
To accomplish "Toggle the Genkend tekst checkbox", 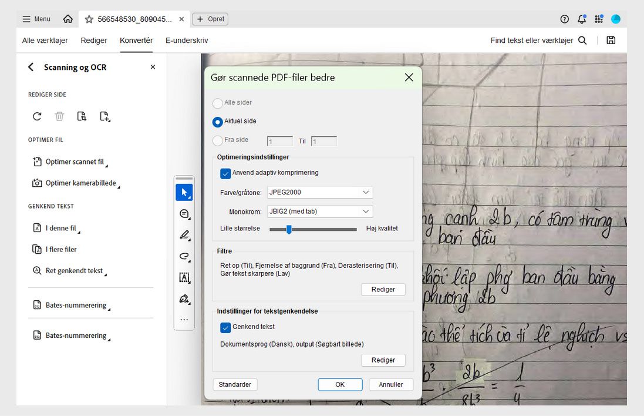I will (x=225, y=327).
